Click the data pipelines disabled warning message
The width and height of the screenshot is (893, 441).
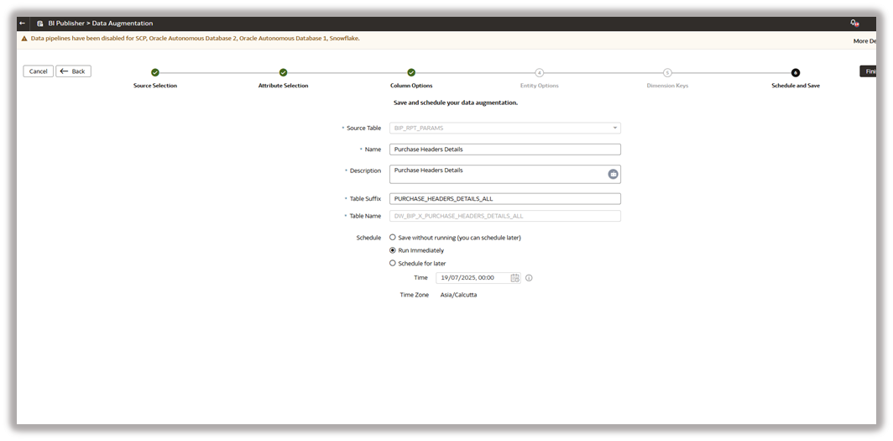pyautogui.click(x=195, y=39)
